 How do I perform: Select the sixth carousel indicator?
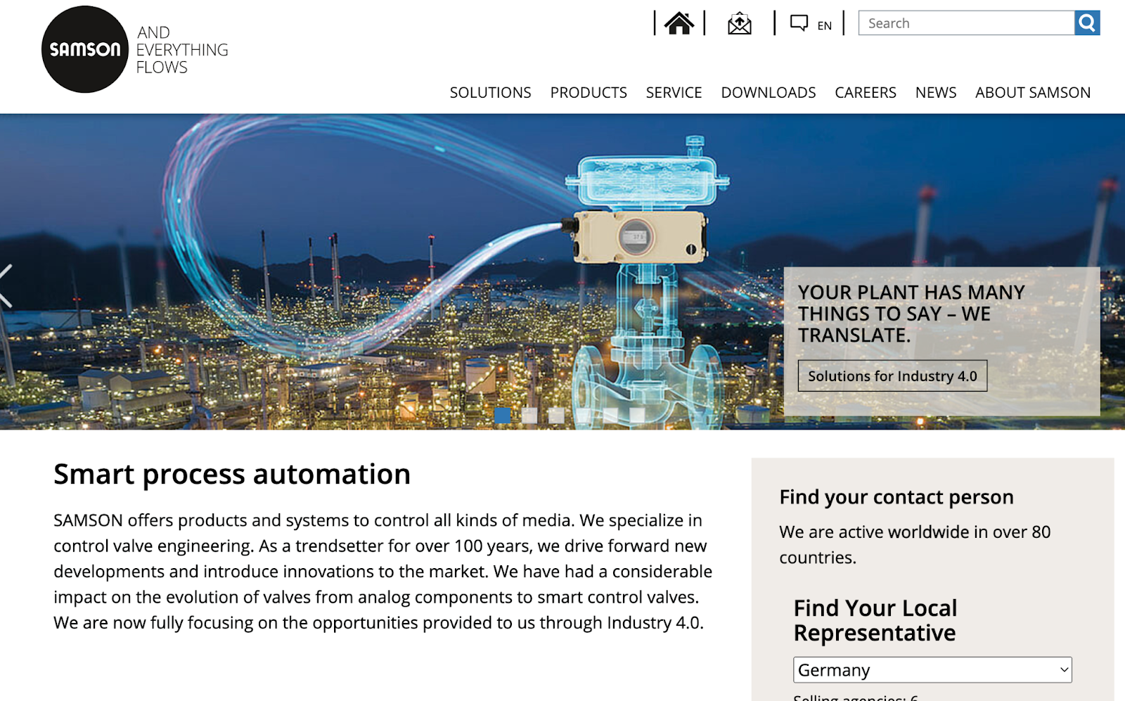coord(637,416)
